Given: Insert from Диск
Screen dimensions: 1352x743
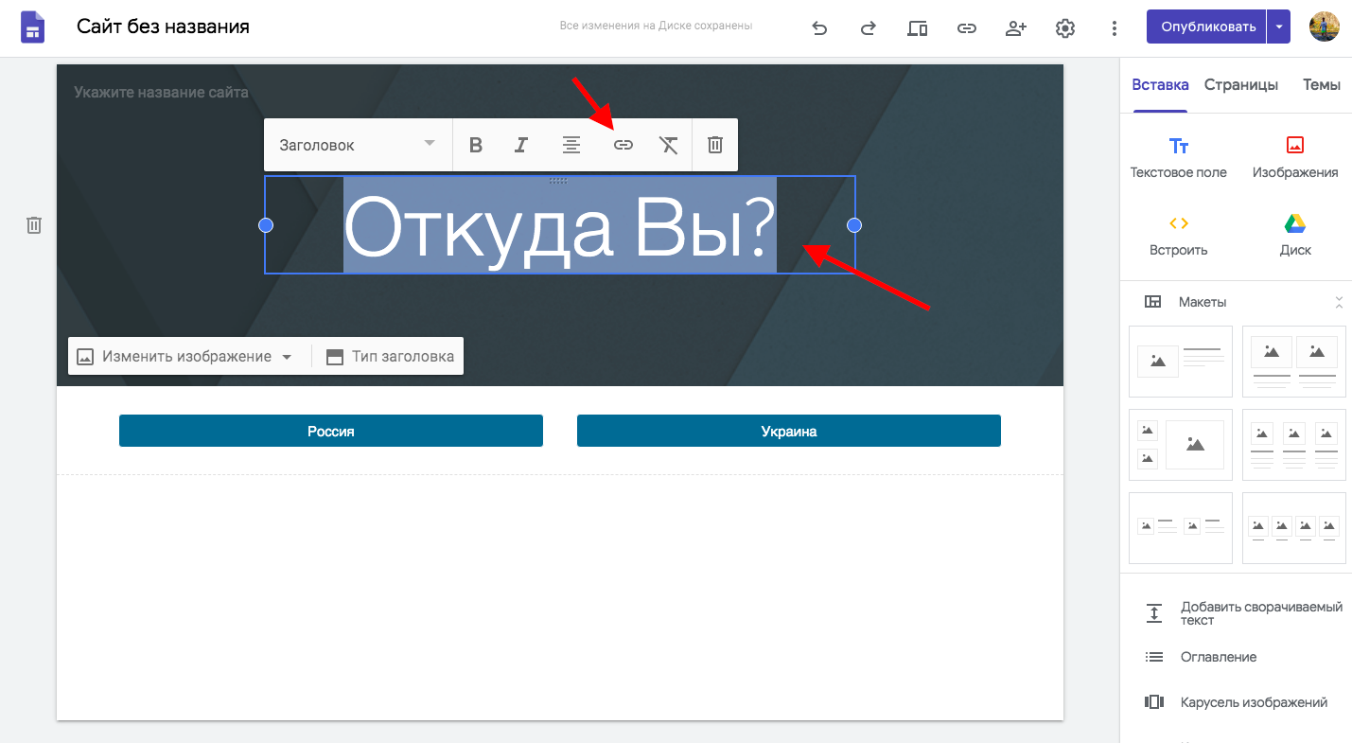Looking at the screenshot, I should pos(1295,236).
